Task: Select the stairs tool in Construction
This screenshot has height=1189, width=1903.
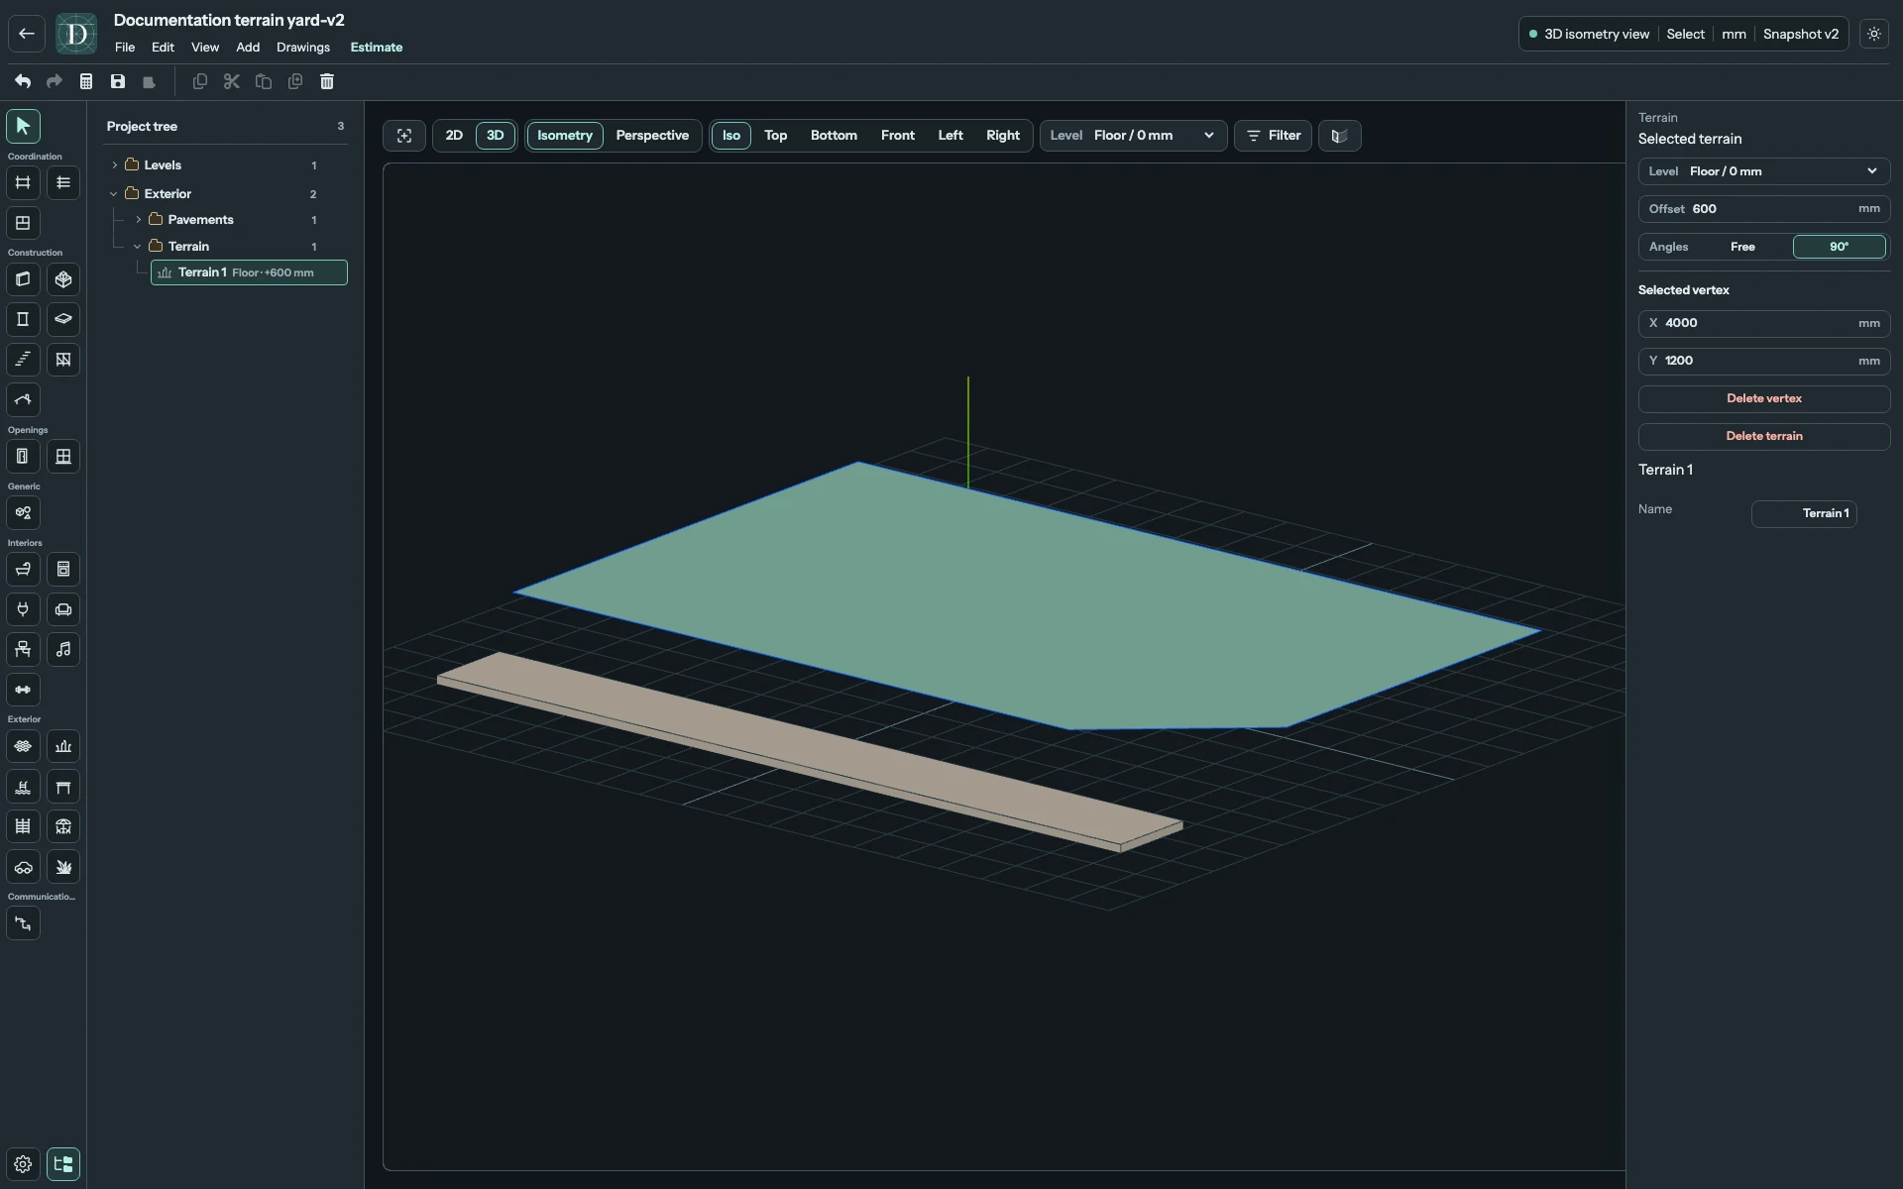Action: tap(23, 360)
